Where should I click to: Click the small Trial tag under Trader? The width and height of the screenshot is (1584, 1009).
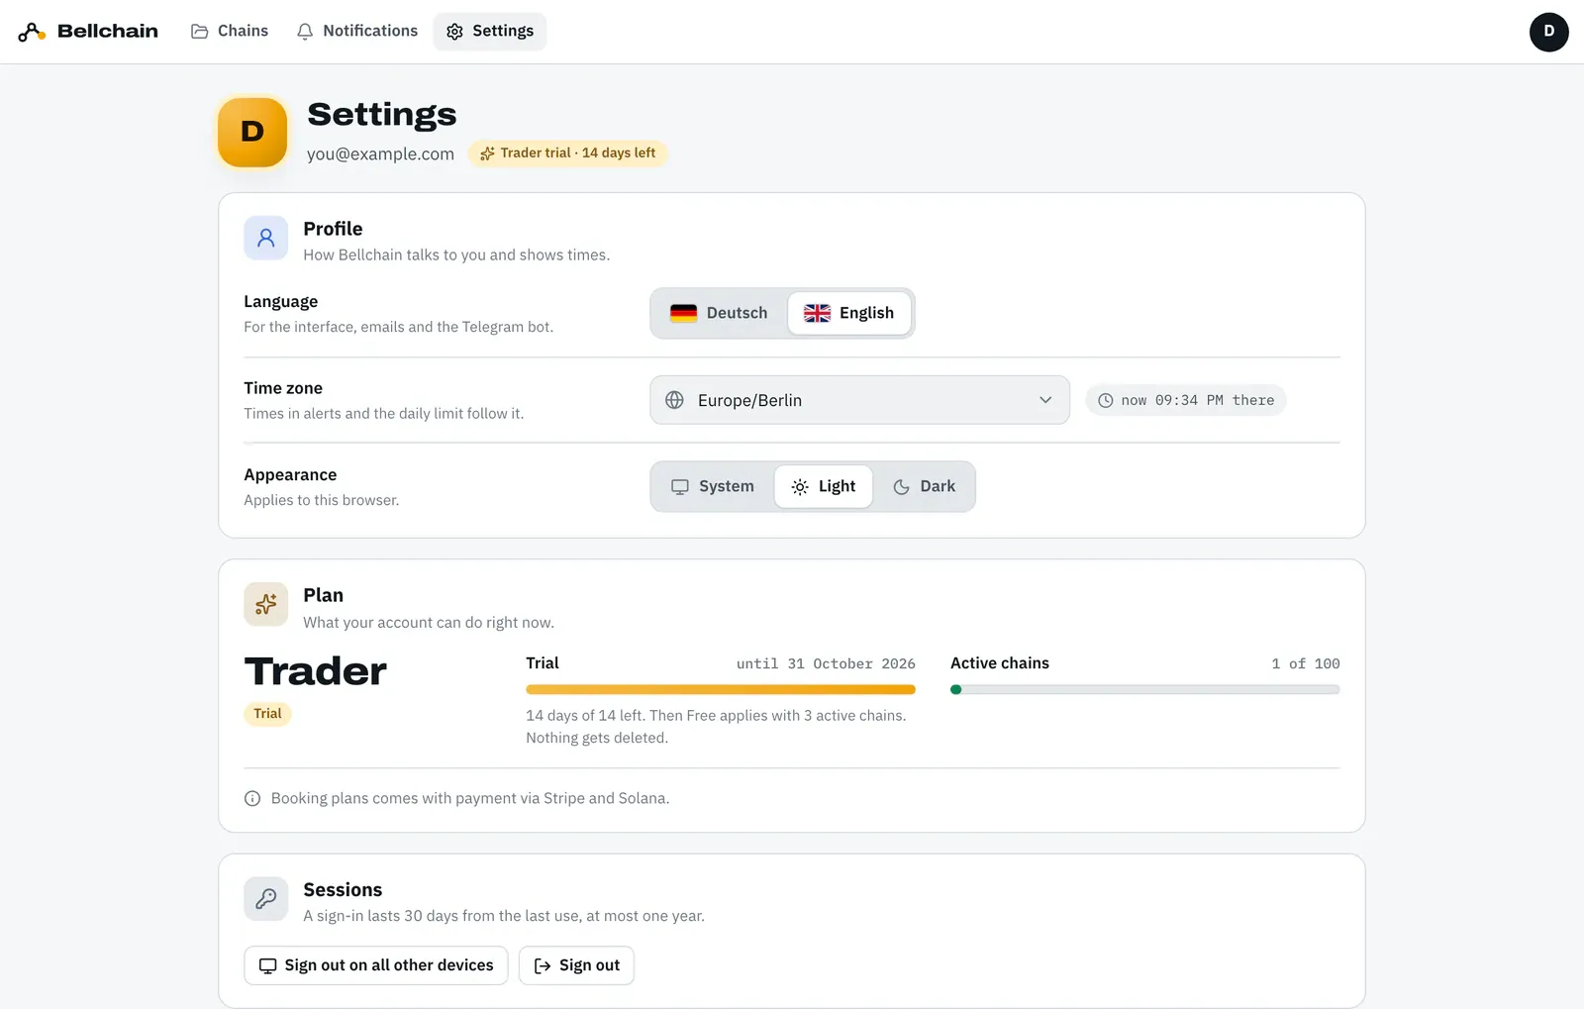(x=267, y=714)
